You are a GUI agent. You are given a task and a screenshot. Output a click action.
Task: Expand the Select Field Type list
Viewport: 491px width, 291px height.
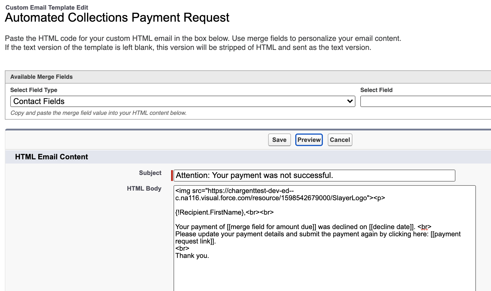coord(181,101)
